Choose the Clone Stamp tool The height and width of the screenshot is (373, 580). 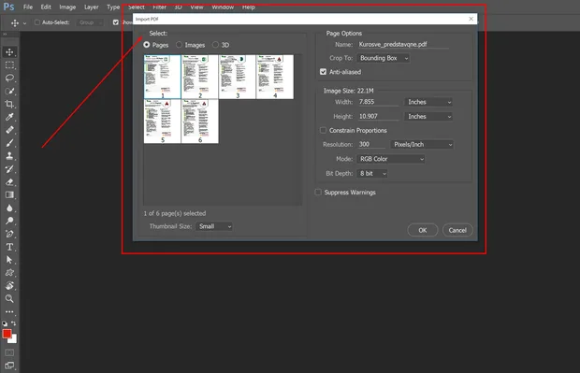point(9,155)
